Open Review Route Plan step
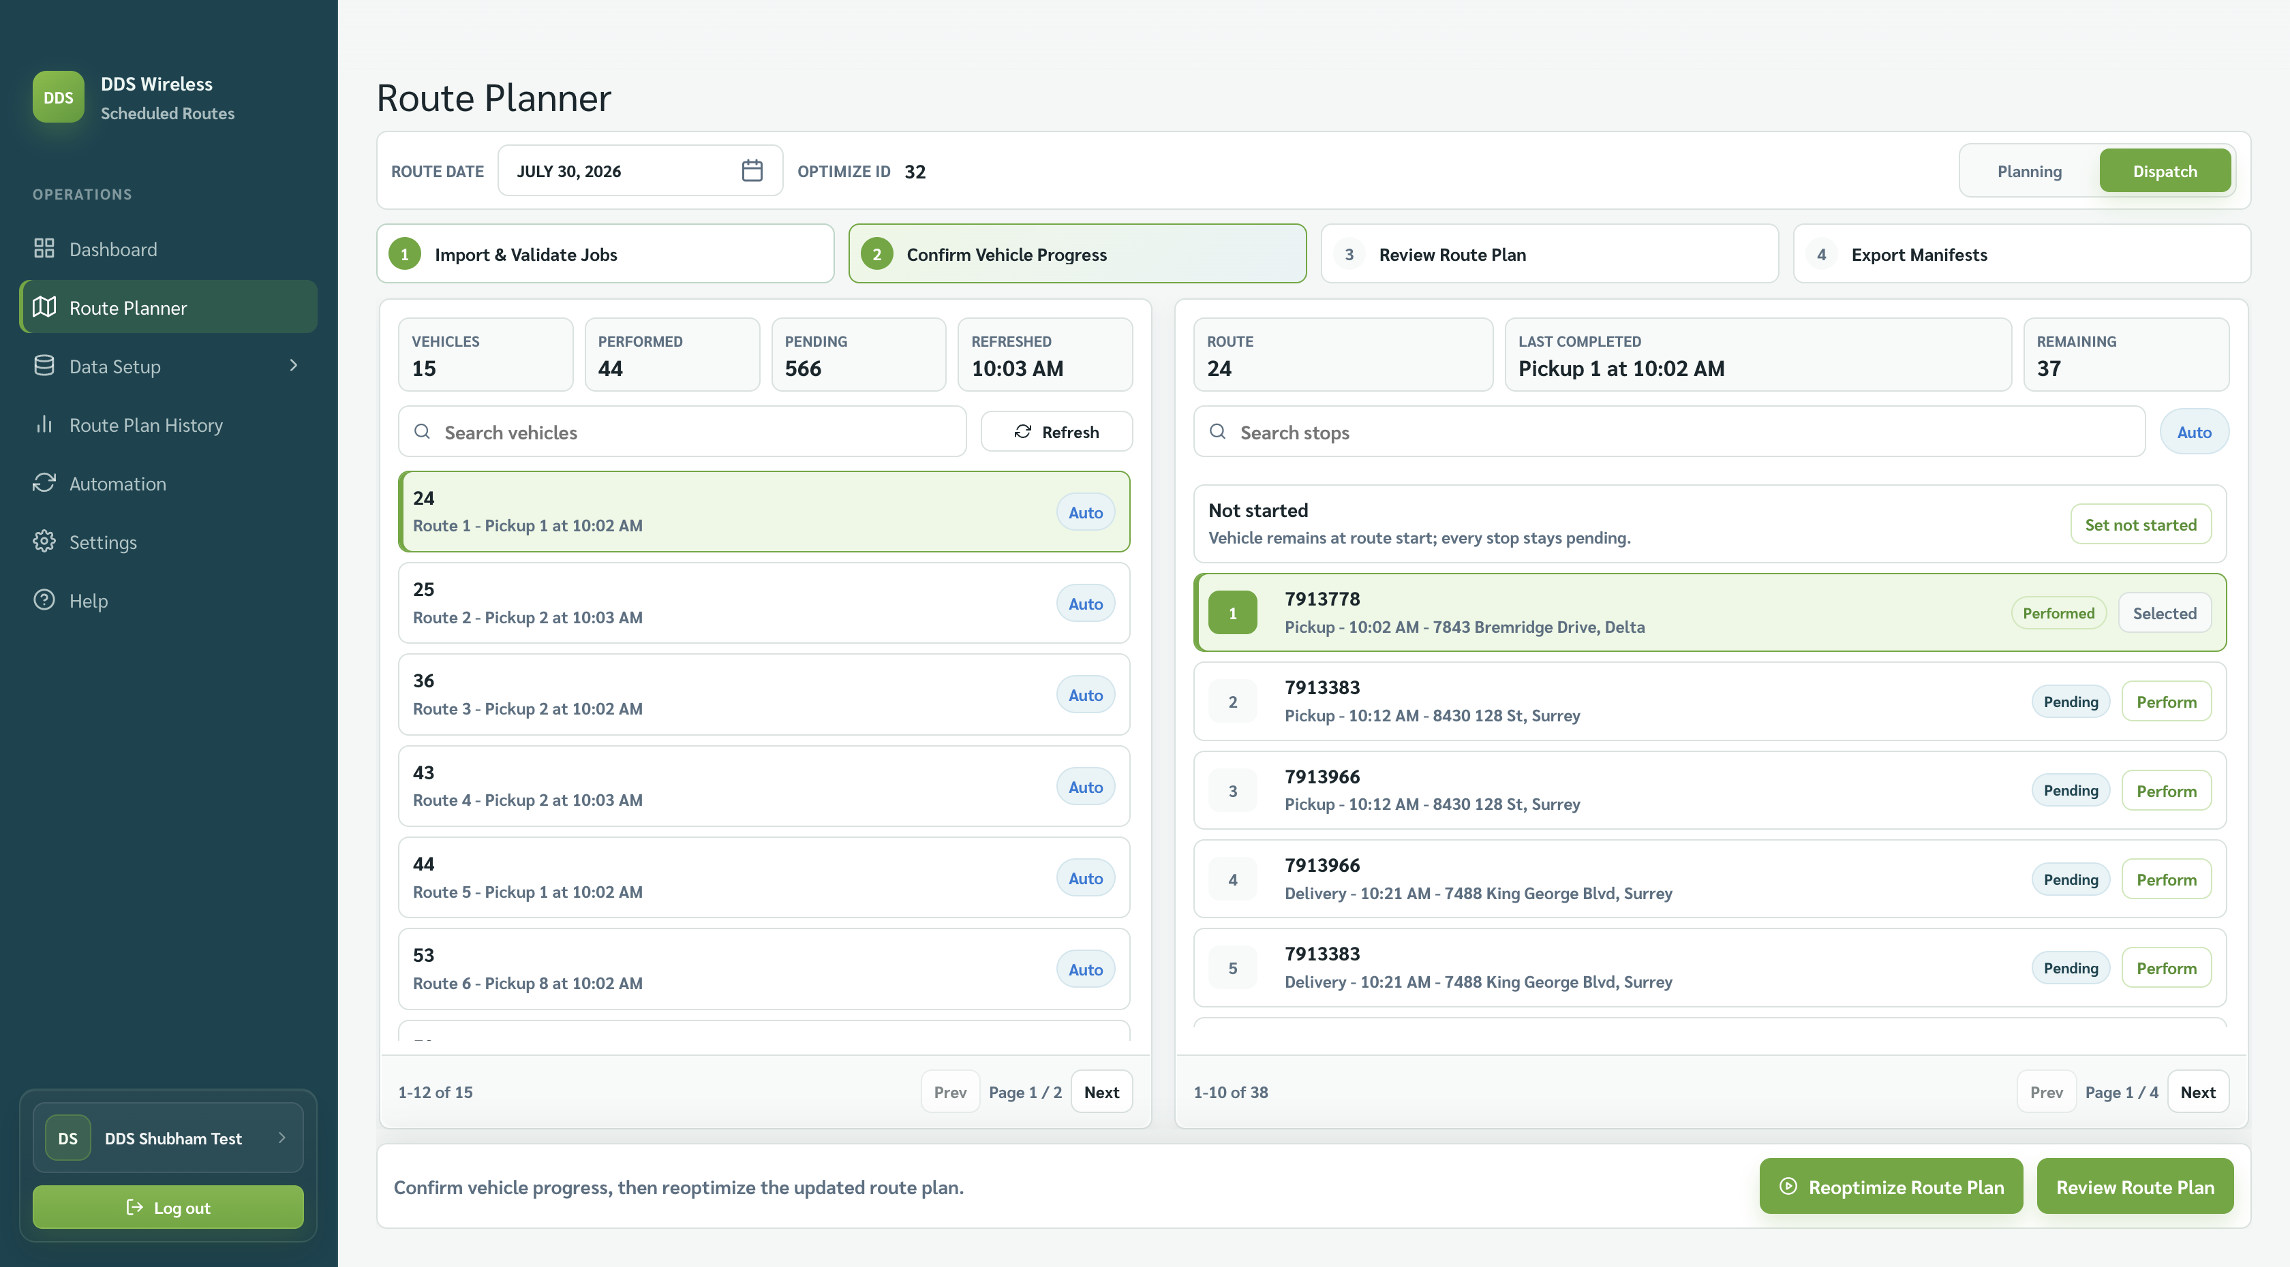 (x=1549, y=254)
